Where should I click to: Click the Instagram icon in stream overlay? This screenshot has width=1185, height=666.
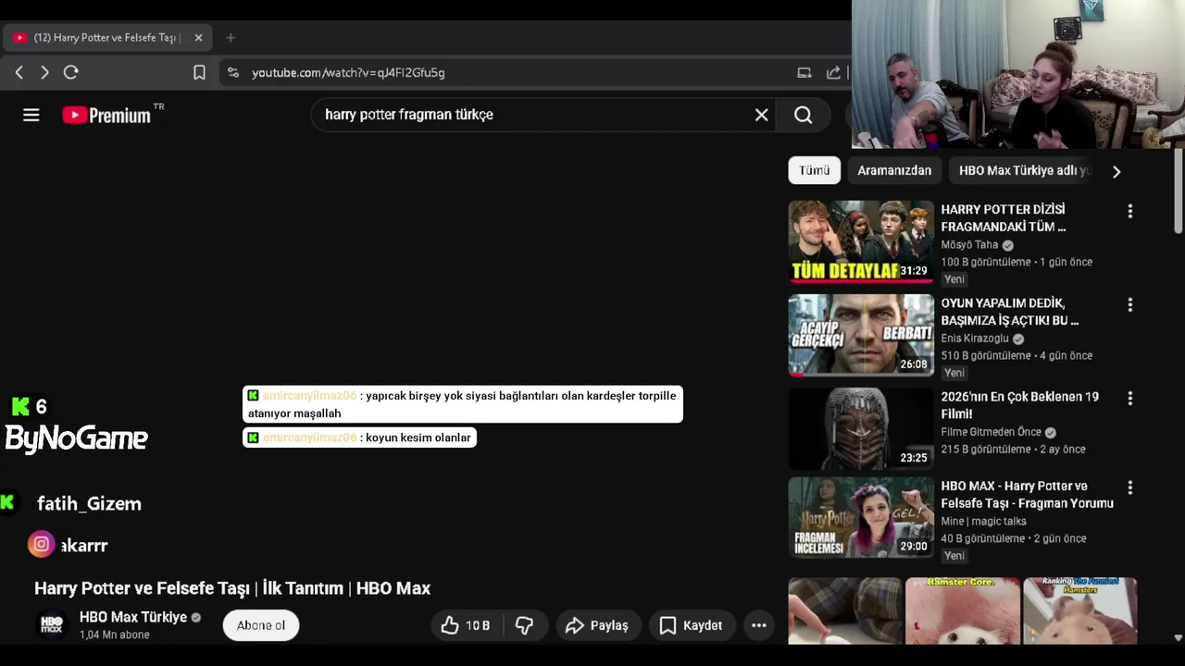click(x=41, y=544)
